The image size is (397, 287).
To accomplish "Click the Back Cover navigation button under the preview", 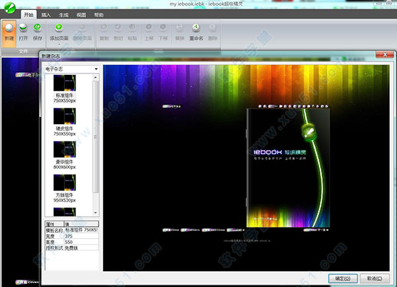I will pos(214,230).
